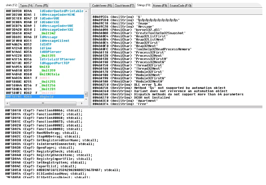This screenshot has width=266, height=185.
Task: Select the 'DCOM not installed' ResString
Action: [x=131, y=97]
